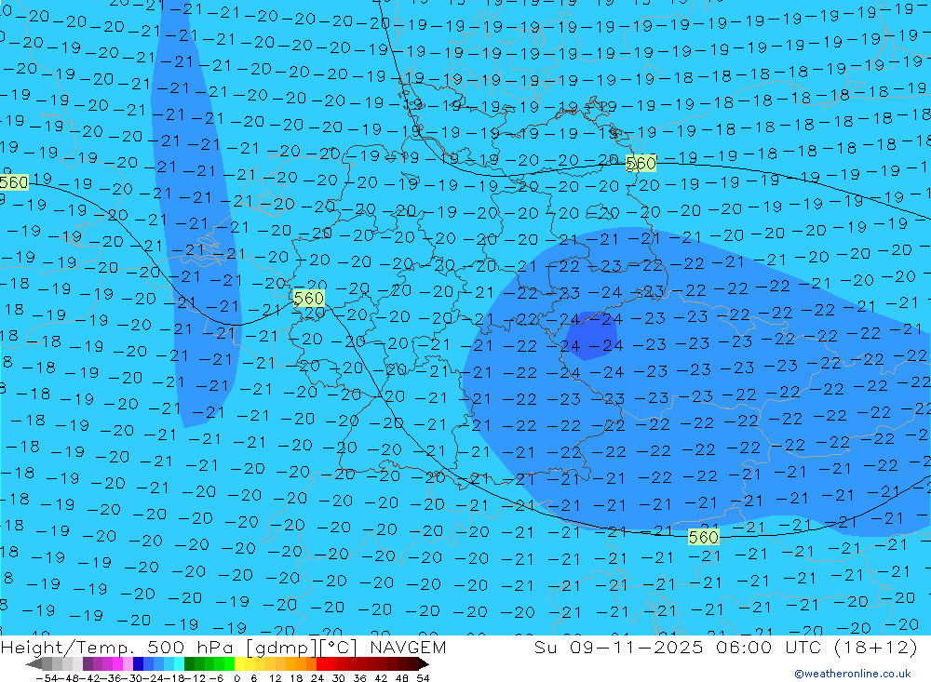
Task: Pick the dark purple swatch in the legend
Action: click(88, 663)
